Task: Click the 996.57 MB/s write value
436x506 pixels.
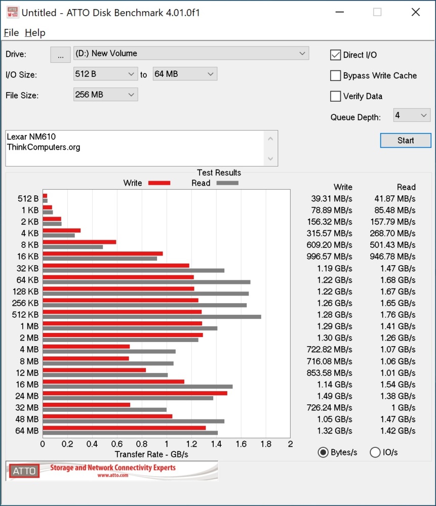Action: pos(330,257)
